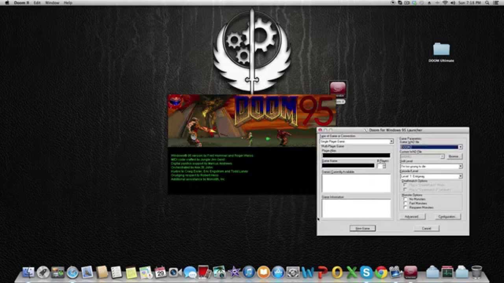Open the Doom II application menu
The image size is (504, 283).
pyautogui.click(x=22, y=3)
